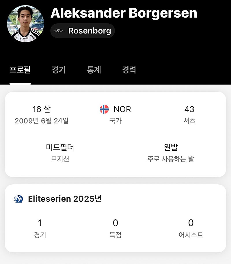Switch to the 경기 tab

click(59, 70)
